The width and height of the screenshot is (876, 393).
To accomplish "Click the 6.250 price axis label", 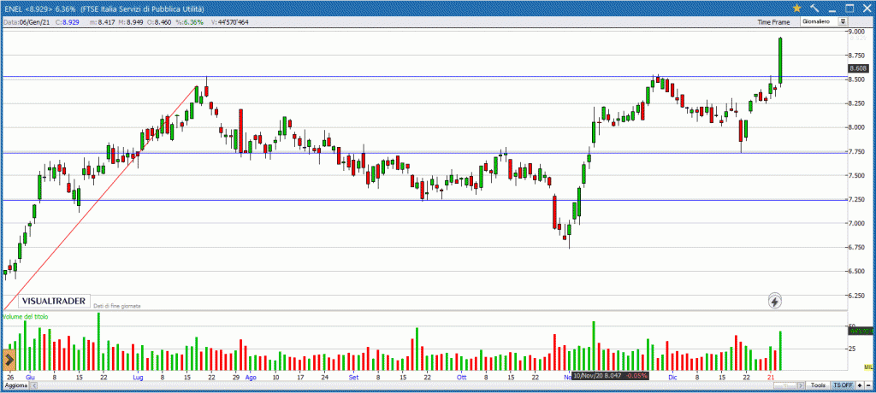I will pyautogui.click(x=857, y=296).
